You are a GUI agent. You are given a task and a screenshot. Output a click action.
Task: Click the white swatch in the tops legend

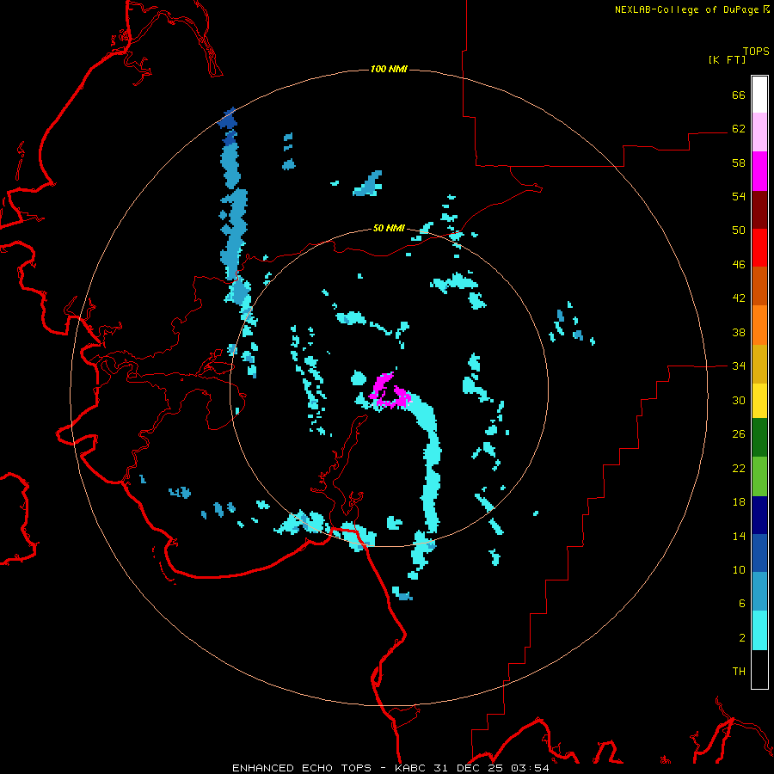[759, 95]
